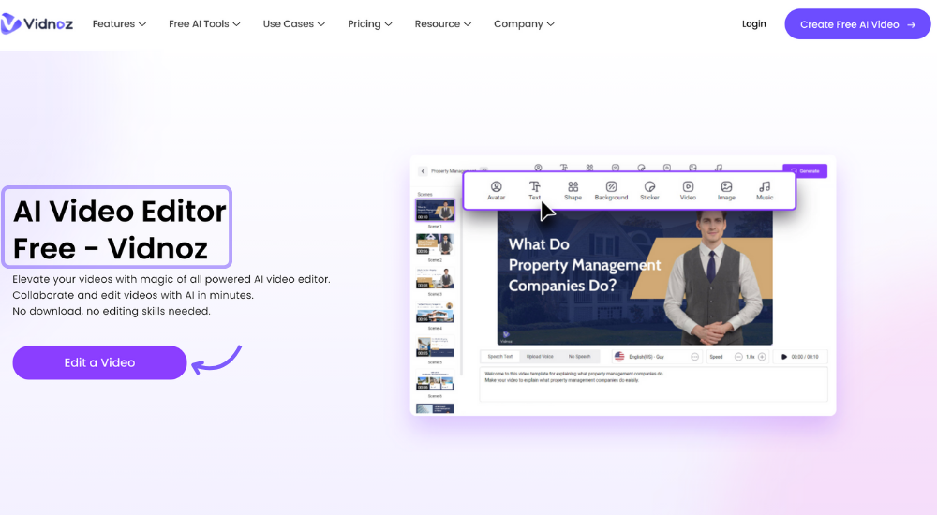Select the Scene 4 thumbnail
Viewport: 937px width, 515px height.
coord(435,313)
